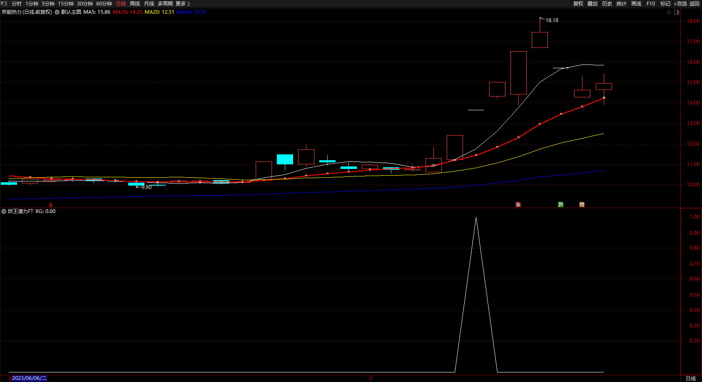Click the peak of the XG indicator spike
The width and height of the screenshot is (702, 382).
click(476, 218)
